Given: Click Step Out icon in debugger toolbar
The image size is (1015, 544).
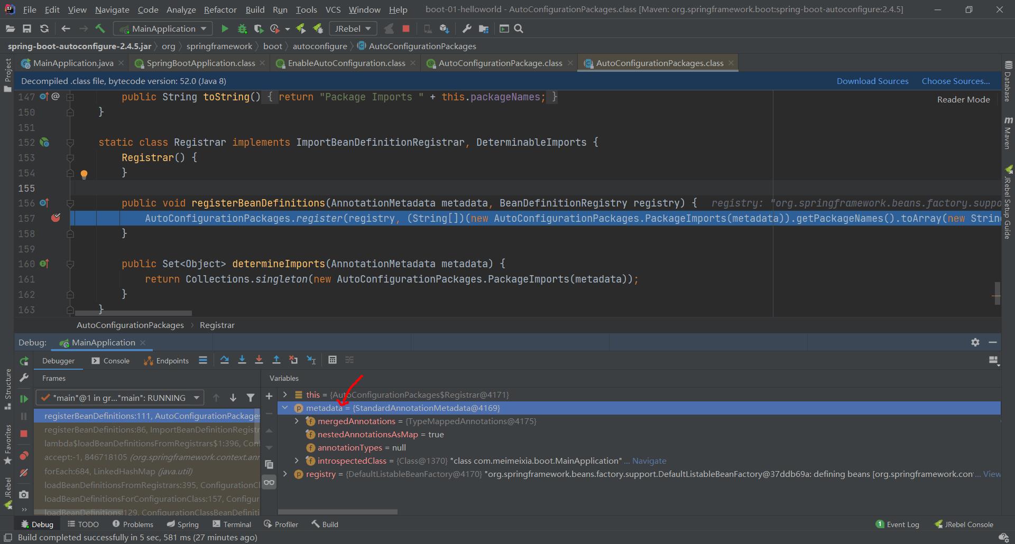Looking at the screenshot, I should (x=276, y=360).
